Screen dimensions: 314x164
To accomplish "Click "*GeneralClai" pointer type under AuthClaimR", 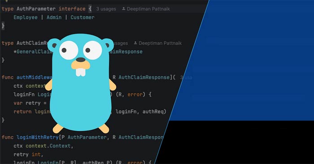I will (x=33, y=52).
